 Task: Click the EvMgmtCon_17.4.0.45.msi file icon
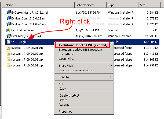pos(8,24)
